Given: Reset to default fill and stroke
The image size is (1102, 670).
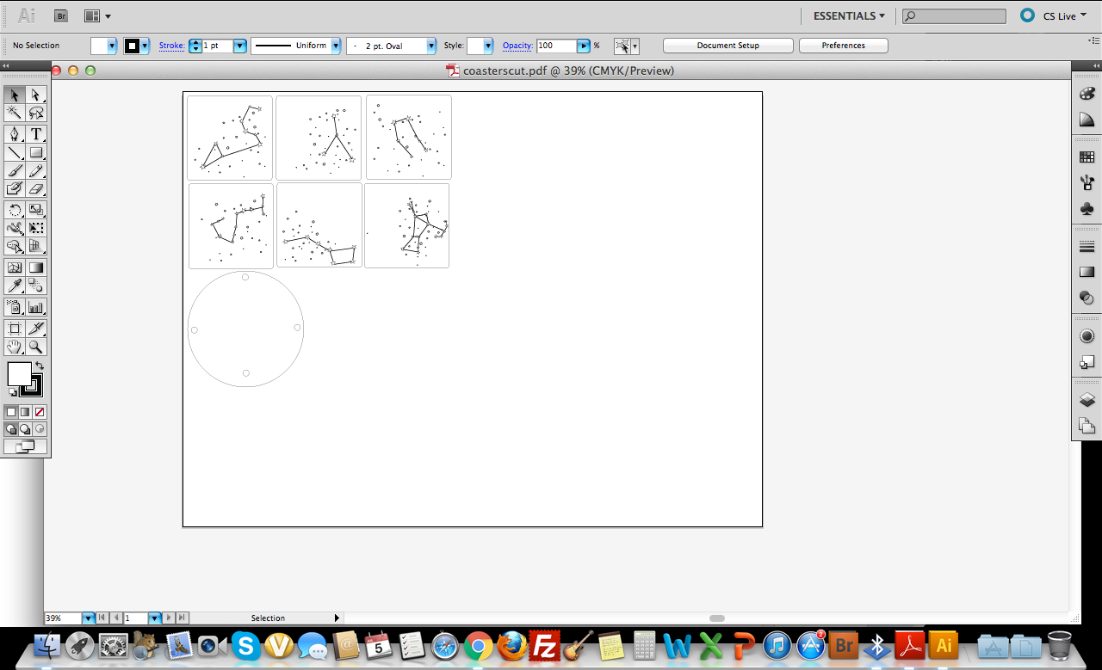Looking at the screenshot, I should pyautogui.click(x=13, y=392).
